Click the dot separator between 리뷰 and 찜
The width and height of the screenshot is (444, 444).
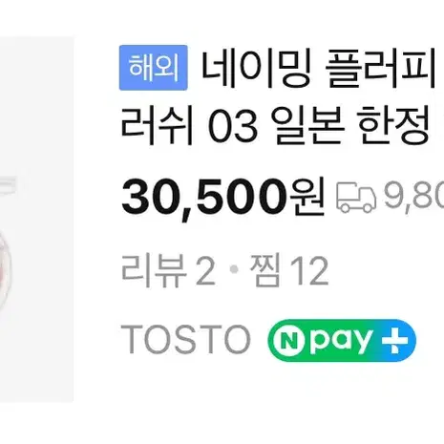pos(234,270)
